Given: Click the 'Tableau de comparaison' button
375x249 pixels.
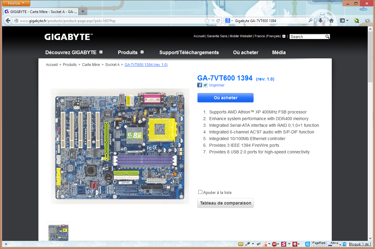Looking at the screenshot, I should (x=225, y=203).
